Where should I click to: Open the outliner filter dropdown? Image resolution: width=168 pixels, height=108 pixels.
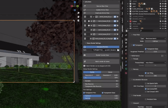click(166, 31)
